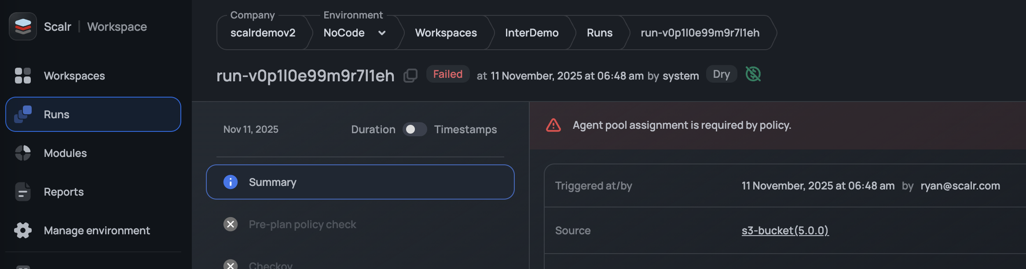Click the Workspaces grid icon in sidebar
This screenshot has width=1026, height=269.
click(x=23, y=76)
